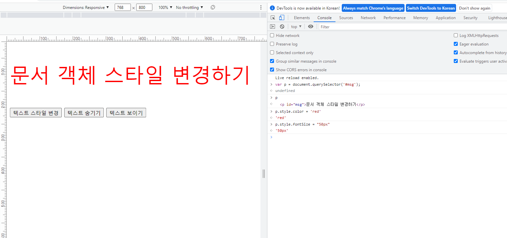
Task: Click the rotate screen icon in device toolbar
Action: pos(213,7)
